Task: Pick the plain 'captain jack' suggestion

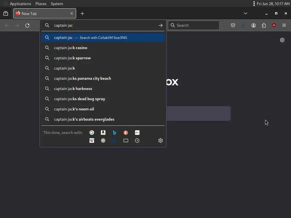Action: pos(103,68)
